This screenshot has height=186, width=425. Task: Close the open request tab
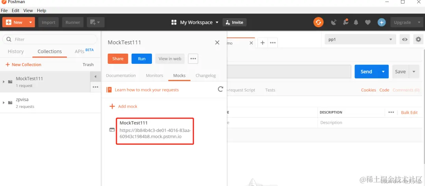251,43
